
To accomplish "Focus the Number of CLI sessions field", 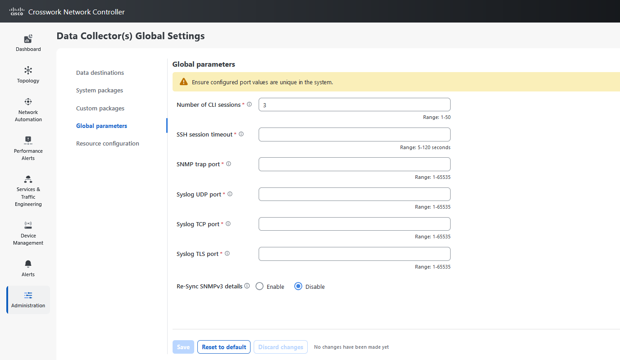I will coord(355,105).
